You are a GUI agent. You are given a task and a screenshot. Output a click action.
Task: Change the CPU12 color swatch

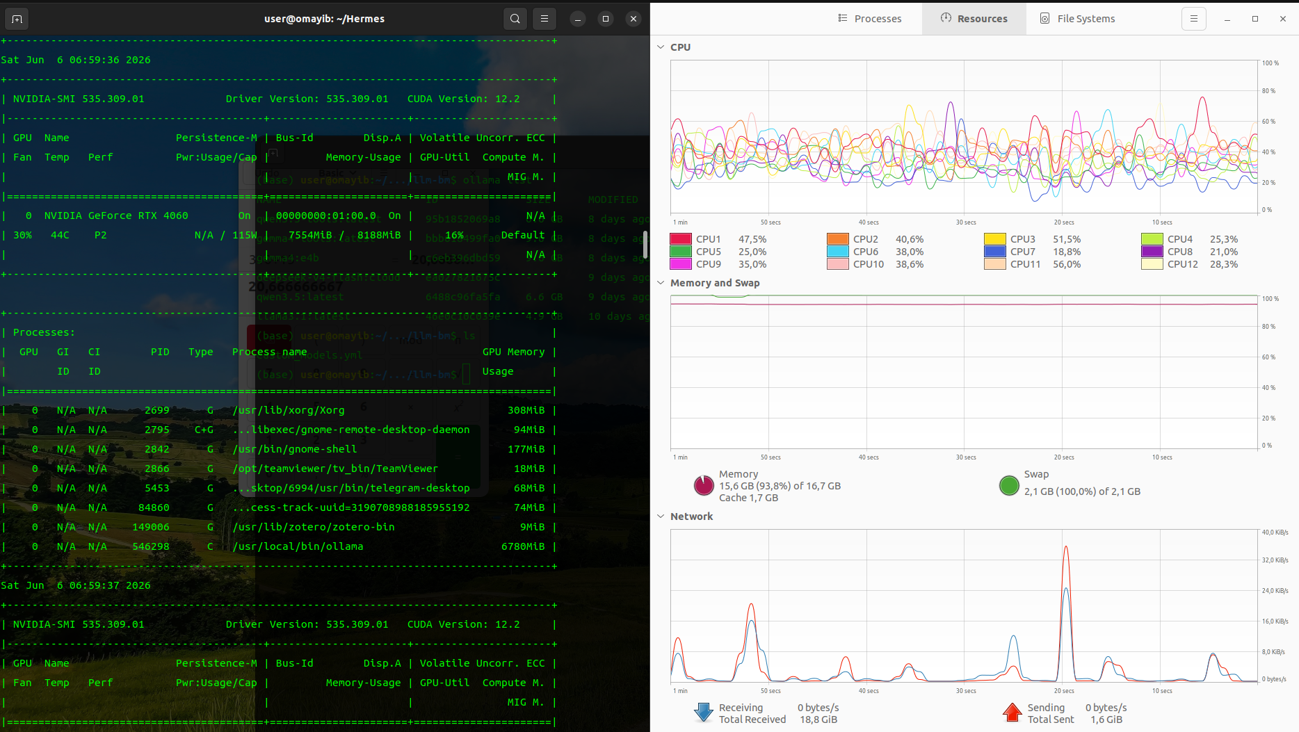[x=1152, y=264]
